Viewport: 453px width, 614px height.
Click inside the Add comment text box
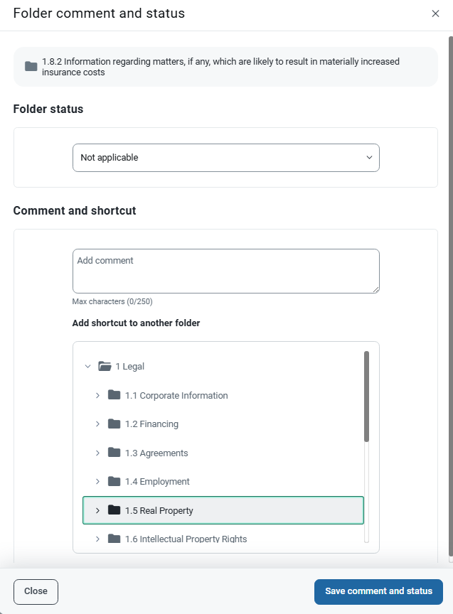(225, 271)
